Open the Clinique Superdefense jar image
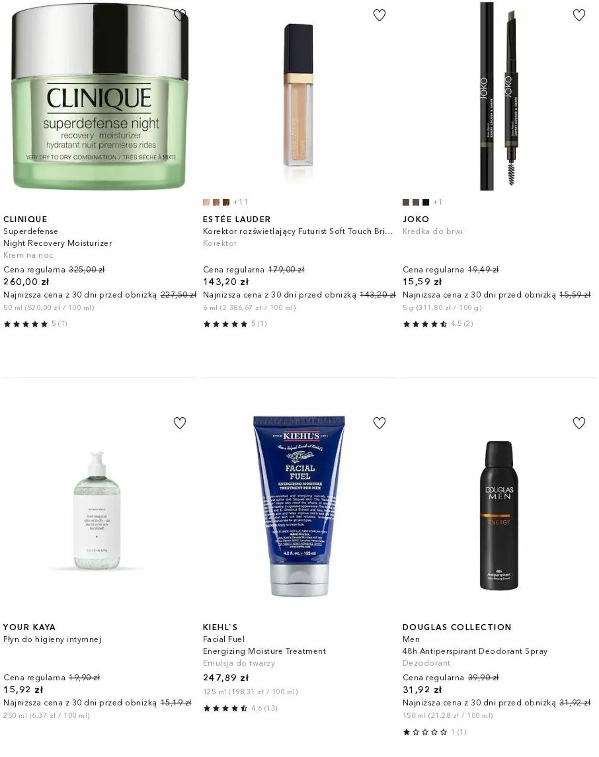This screenshot has height=757, width=599. coord(100,96)
